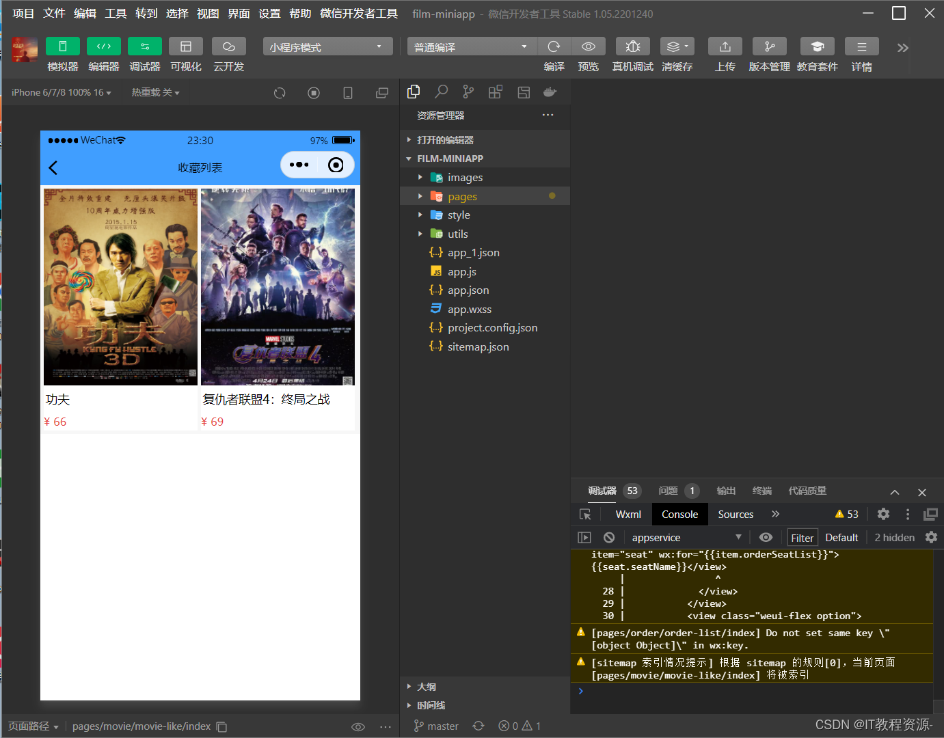Open the Docker whale icon
The image size is (944, 738).
pos(550,92)
